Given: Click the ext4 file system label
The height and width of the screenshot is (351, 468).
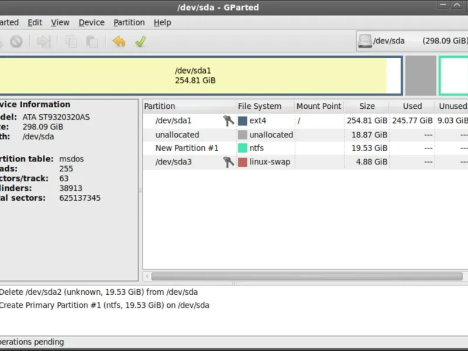Looking at the screenshot, I should pos(257,121).
